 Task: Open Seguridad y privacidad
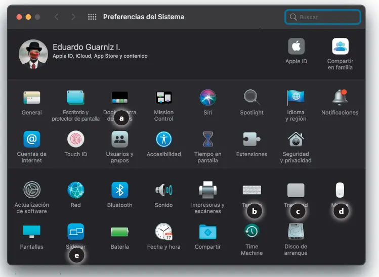pyautogui.click(x=296, y=139)
